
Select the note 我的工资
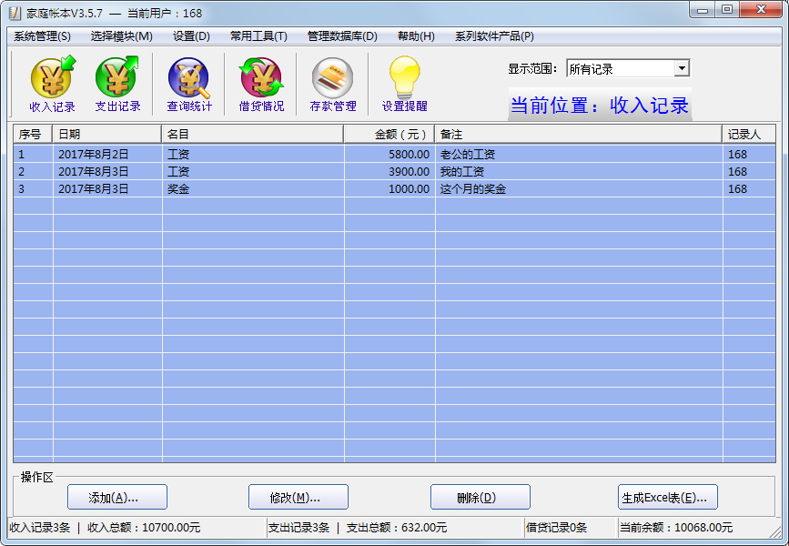(462, 172)
